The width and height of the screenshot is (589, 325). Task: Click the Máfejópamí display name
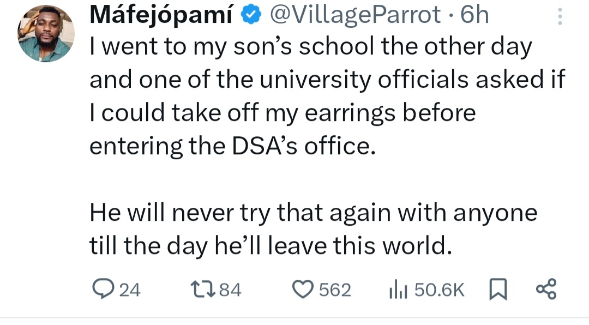(162, 16)
